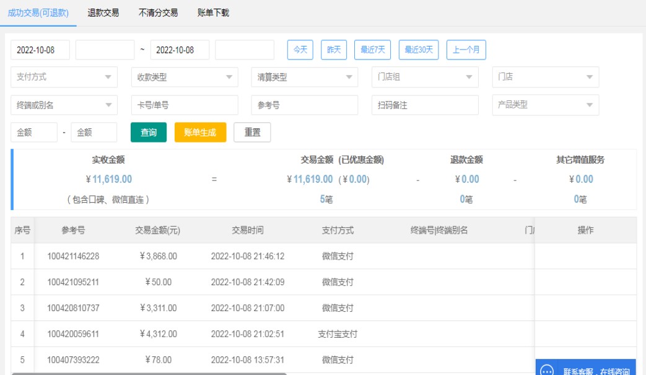
Task: Open the 清算类型 dropdown
Action: [x=304, y=77]
